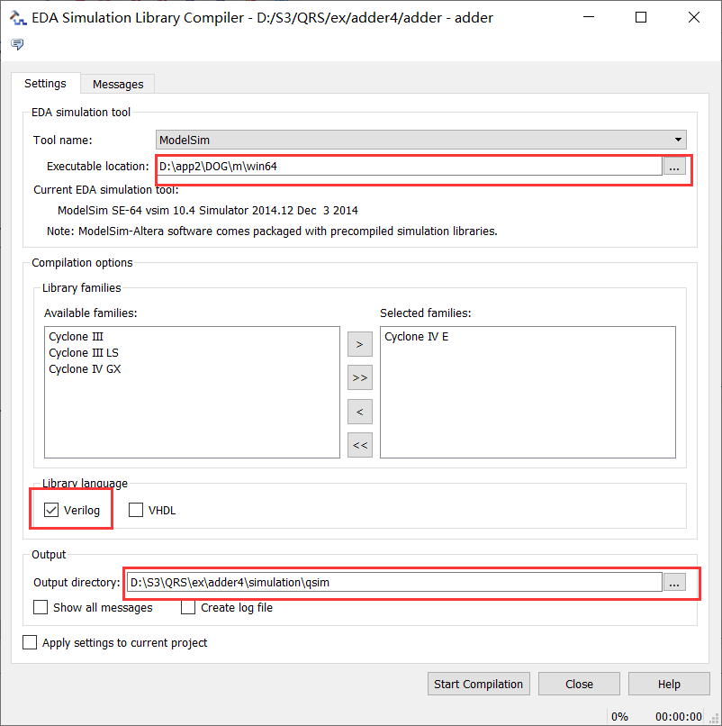Open the Tool name dropdown
Screen dimensions: 722x726
(x=420, y=140)
